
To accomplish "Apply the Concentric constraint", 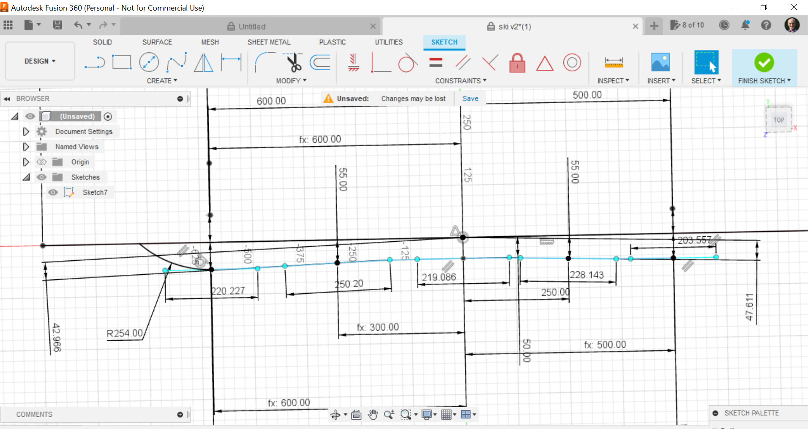I will coord(572,63).
